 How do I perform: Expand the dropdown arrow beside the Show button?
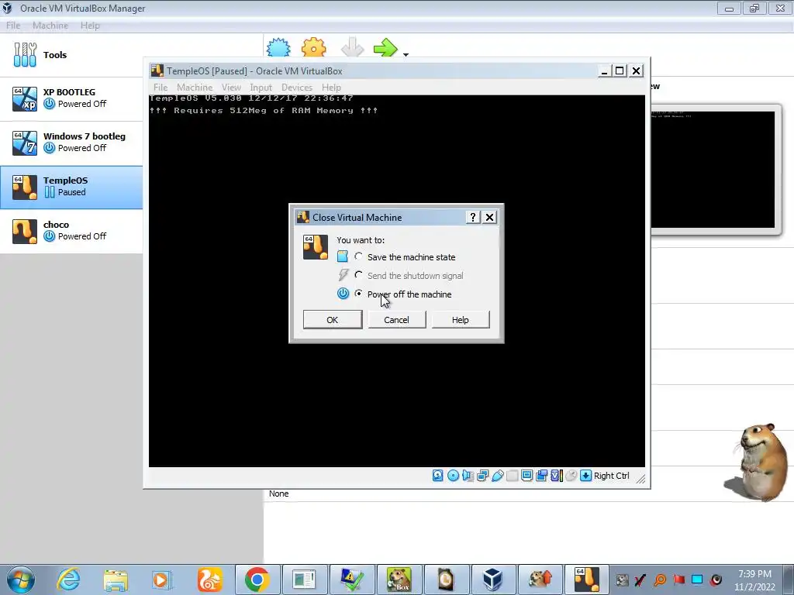406,54
